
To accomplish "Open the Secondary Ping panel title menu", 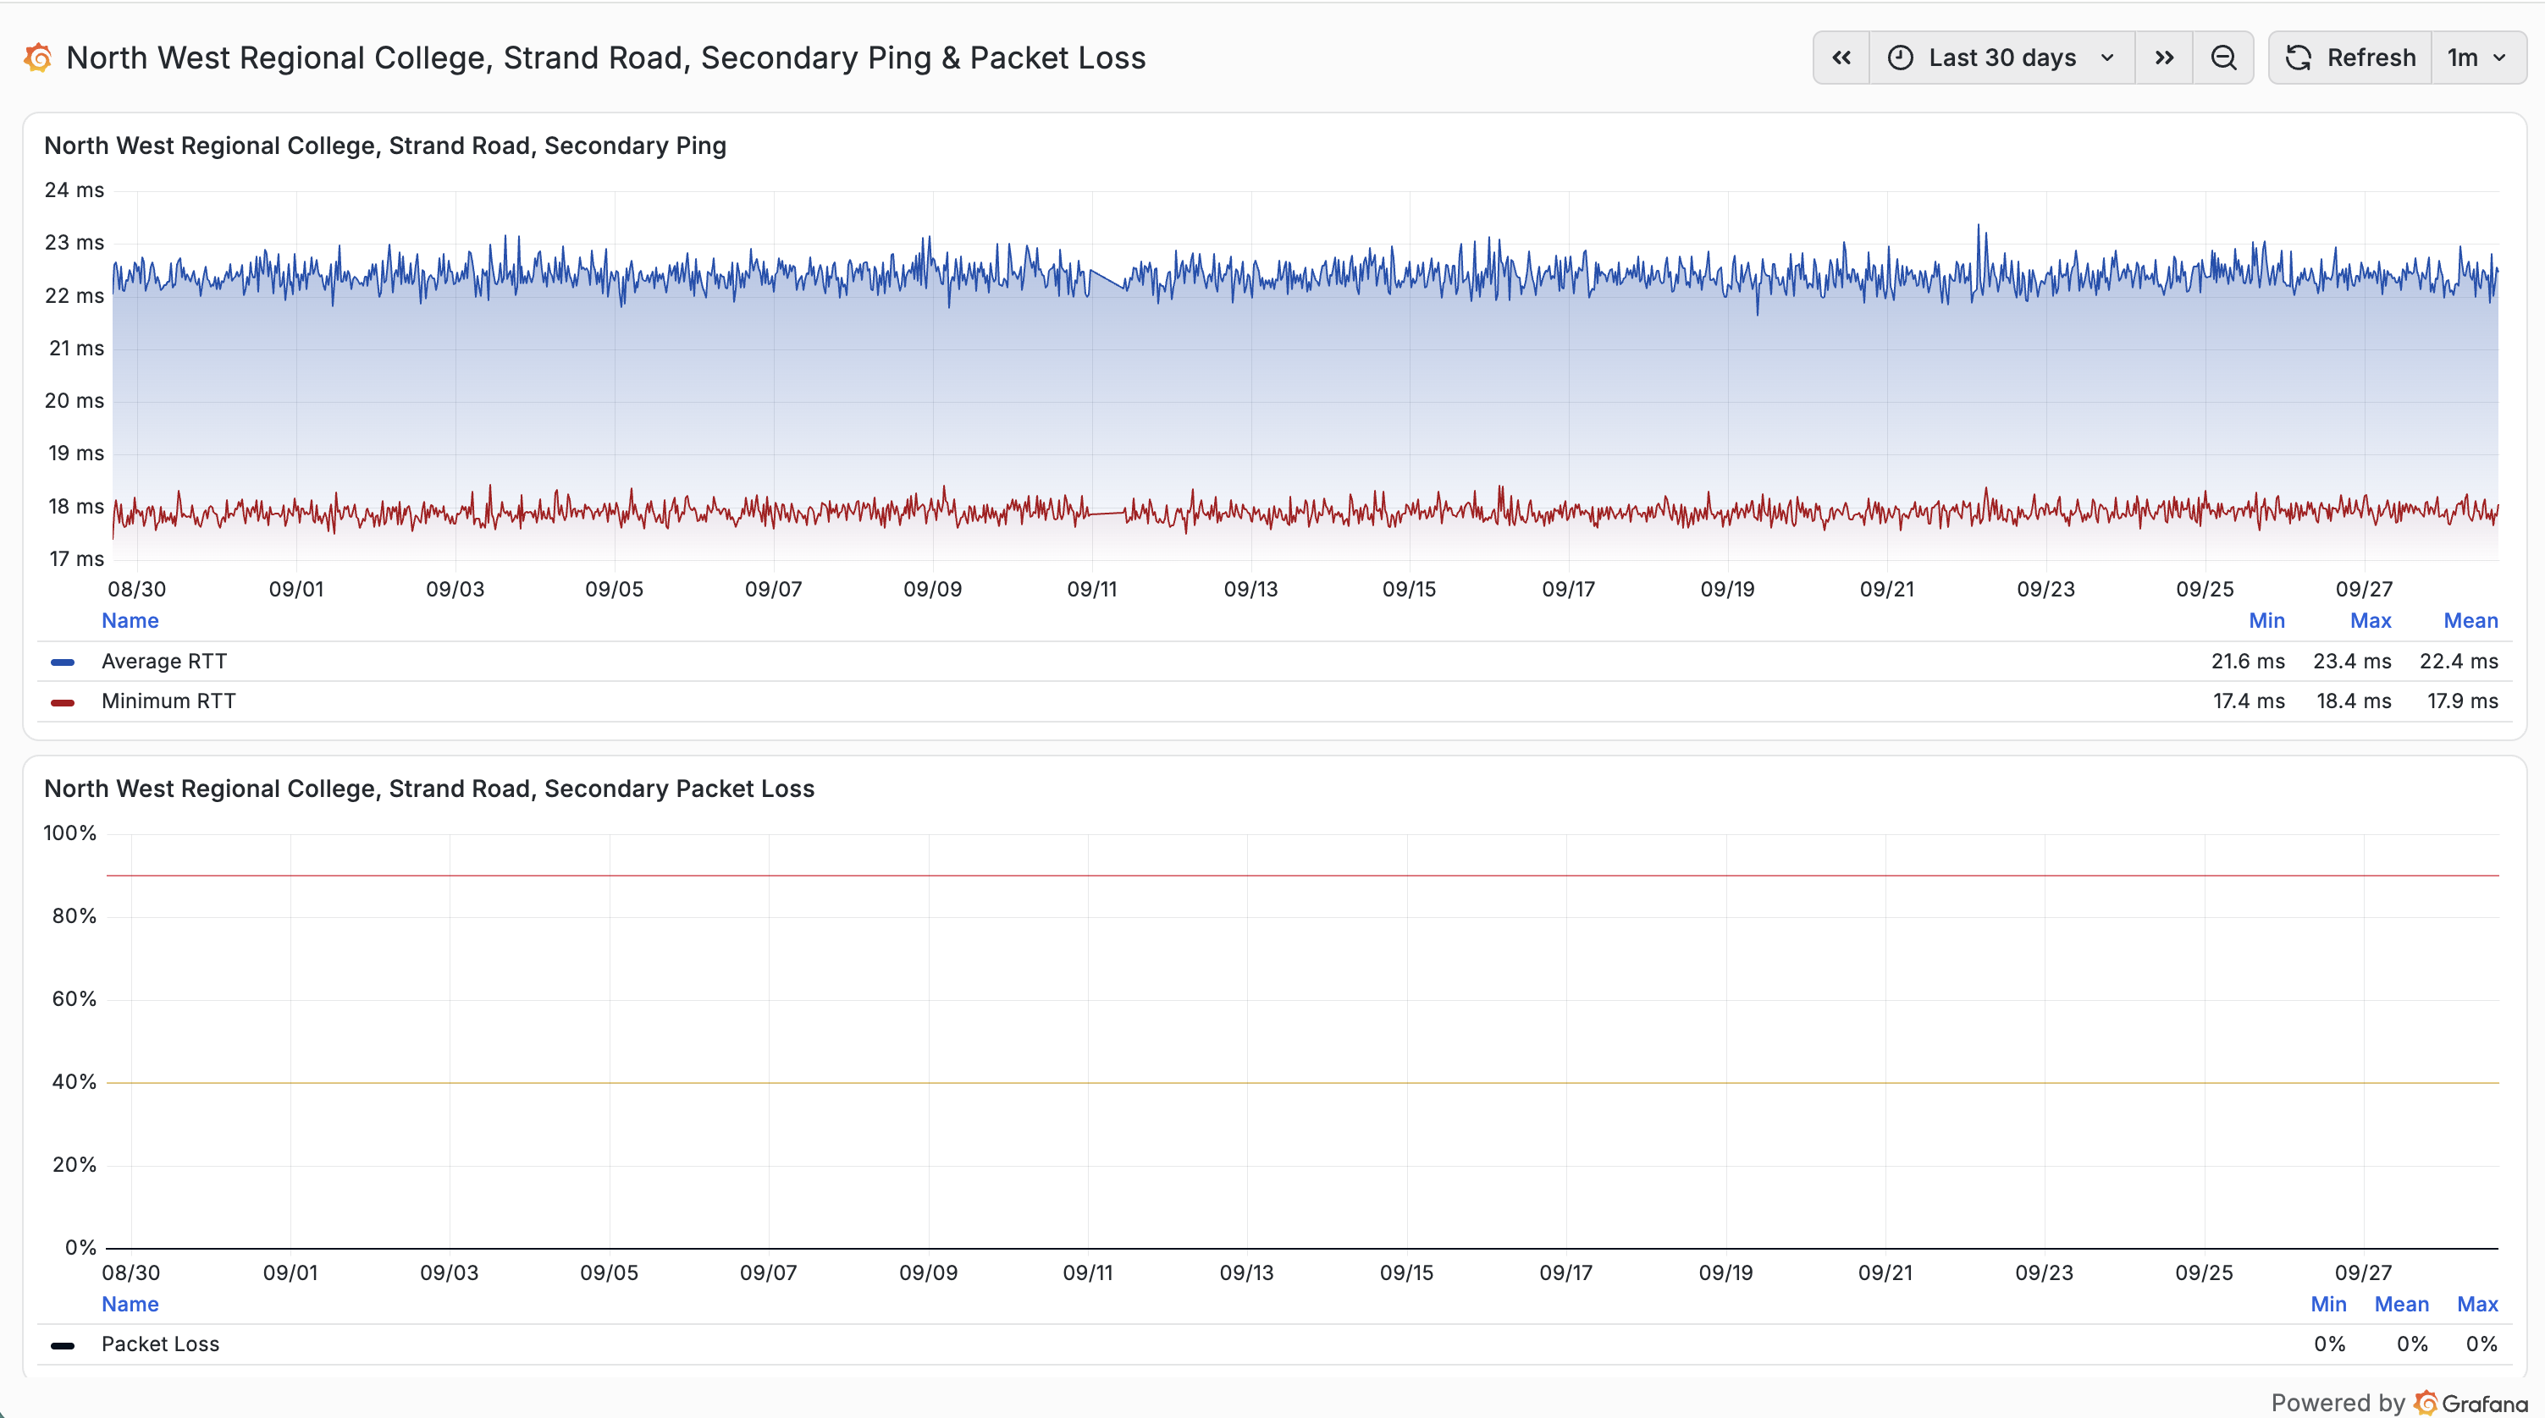I will point(385,146).
